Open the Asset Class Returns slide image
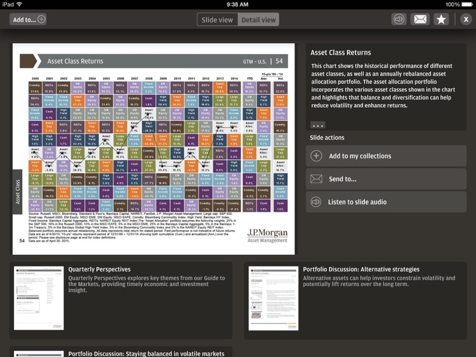The width and height of the screenshot is (476, 357). coord(154,149)
